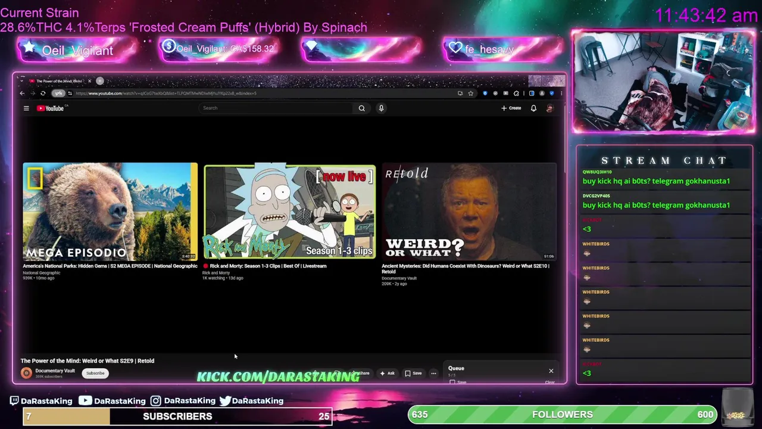This screenshot has height=429, width=762.
Task: Close the Queue panel
Action: [551, 371]
